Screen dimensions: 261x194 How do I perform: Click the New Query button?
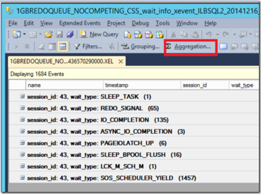coord(99,34)
